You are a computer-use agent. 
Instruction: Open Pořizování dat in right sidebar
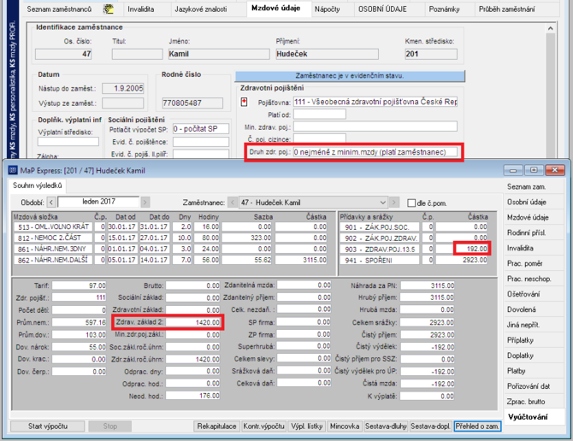click(534, 386)
